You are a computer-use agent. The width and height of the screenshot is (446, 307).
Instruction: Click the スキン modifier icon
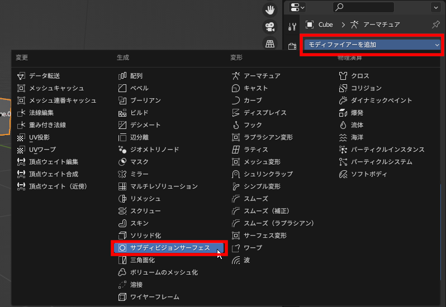(x=122, y=223)
